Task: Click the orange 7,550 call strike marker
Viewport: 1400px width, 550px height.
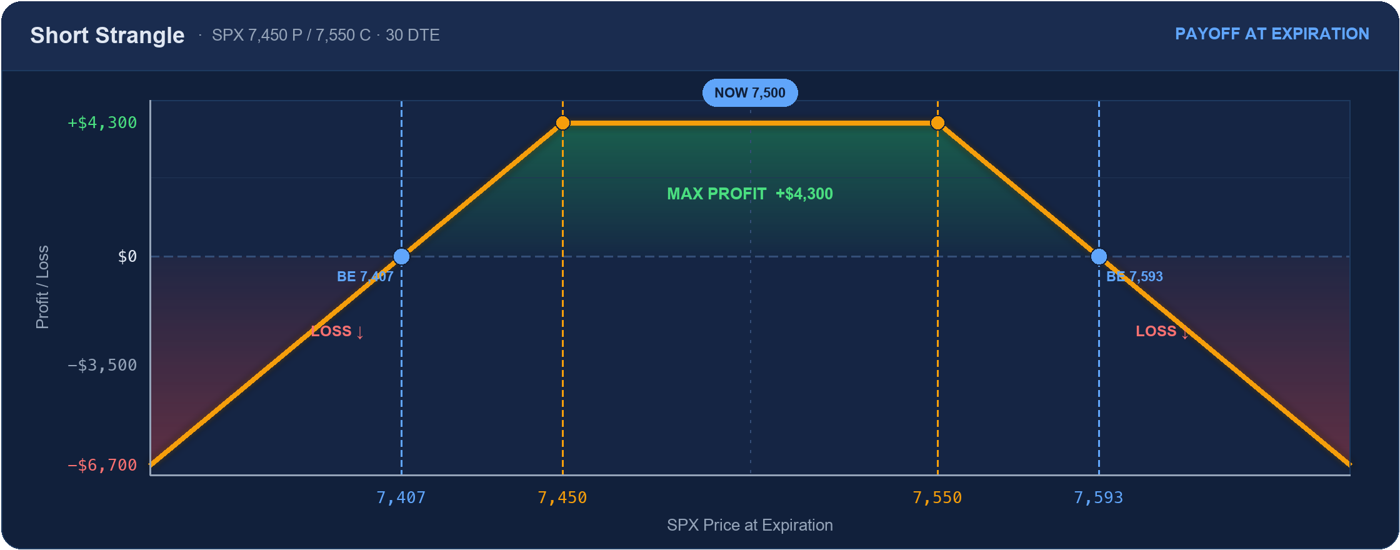Action: tap(937, 123)
